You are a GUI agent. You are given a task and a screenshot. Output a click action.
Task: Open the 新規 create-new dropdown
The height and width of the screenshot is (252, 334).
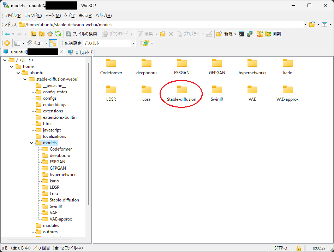[x=226, y=34]
